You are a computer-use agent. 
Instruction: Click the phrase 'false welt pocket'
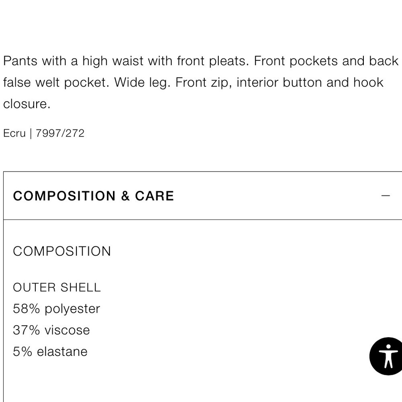[x=55, y=82]
